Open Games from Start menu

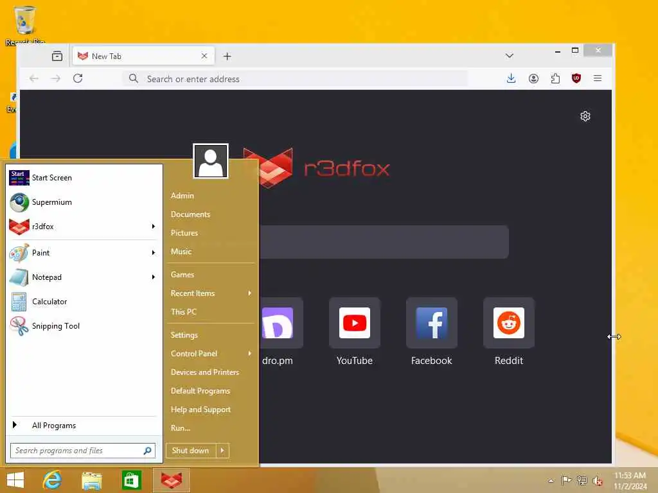(x=182, y=275)
